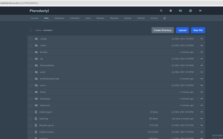The height and width of the screenshot is (139, 223).
Task: Select the checkbox for install_log.txt
Action: (x=31, y=112)
